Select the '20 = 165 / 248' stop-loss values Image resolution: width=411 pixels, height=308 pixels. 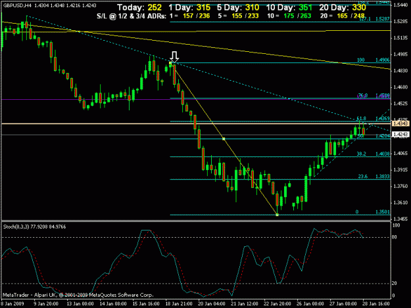point(343,16)
